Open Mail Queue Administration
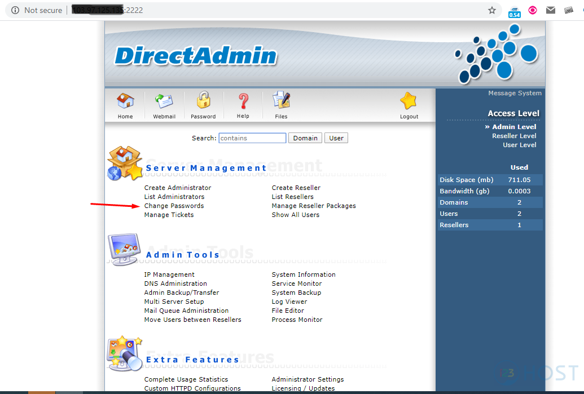 click(x=186, y=311)
